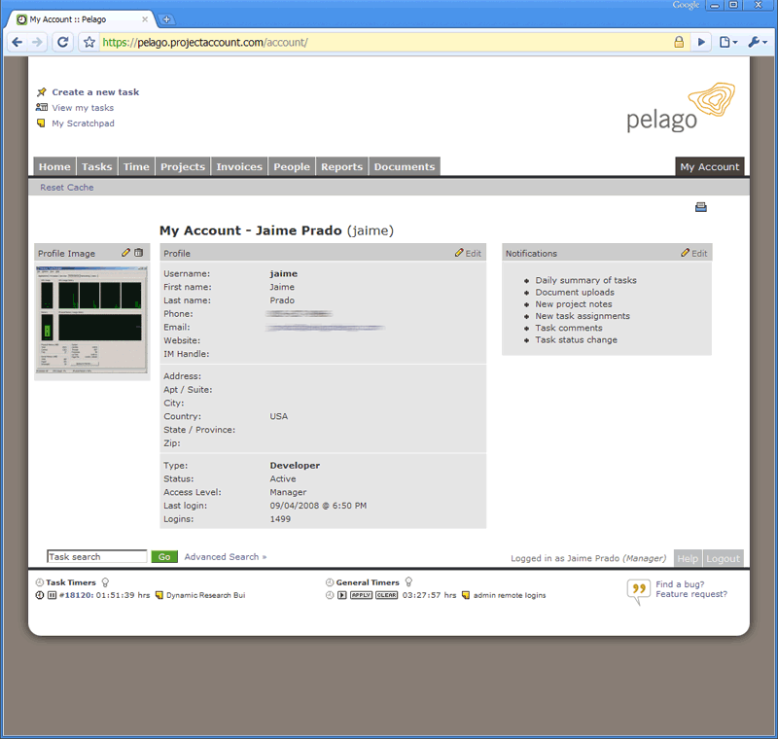The height and width of the screenshot is (739, 778).
Task: Click the Daily summary of tasks notification
Action: tap(585, 280)
